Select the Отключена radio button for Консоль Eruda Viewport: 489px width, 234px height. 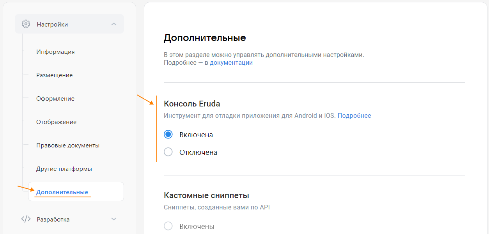(x=168, y=152)
